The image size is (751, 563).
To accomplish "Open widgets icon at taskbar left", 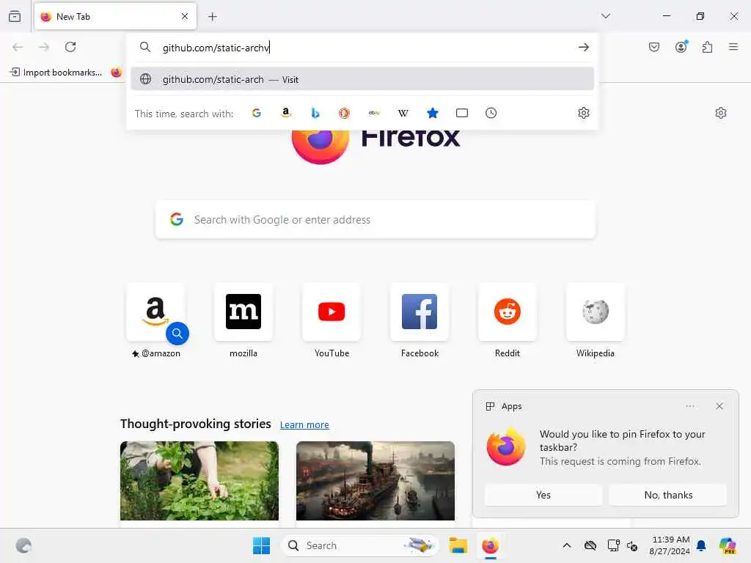I will click(23, 545).
